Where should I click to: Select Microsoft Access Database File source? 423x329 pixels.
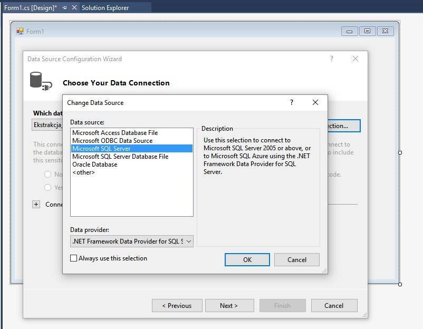click(x=132, y=133)
